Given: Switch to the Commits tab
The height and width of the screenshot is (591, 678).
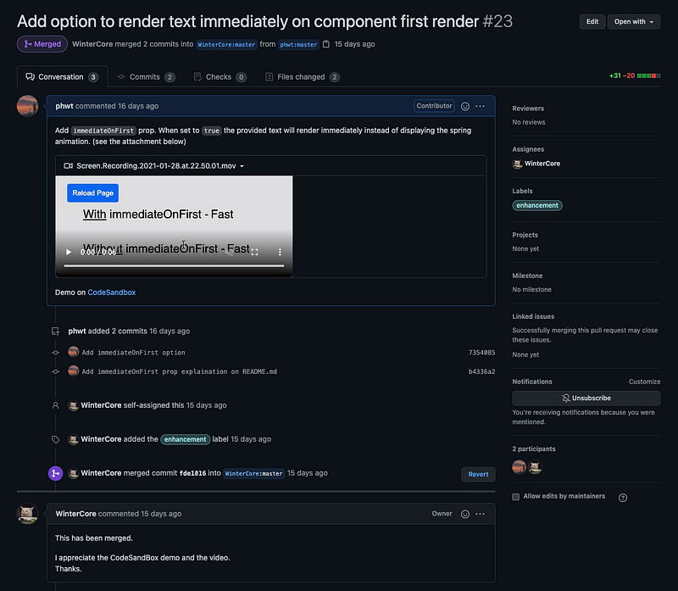Looking at the screenshot, I should pos(146,77).
